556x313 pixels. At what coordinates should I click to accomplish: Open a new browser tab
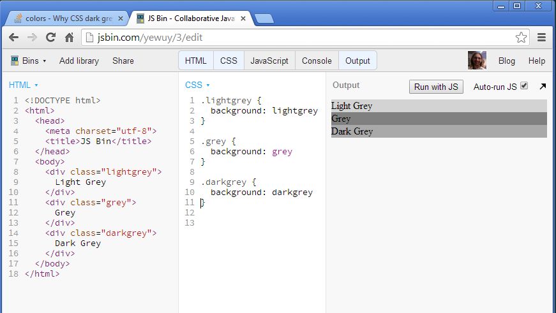click(264, 18)
